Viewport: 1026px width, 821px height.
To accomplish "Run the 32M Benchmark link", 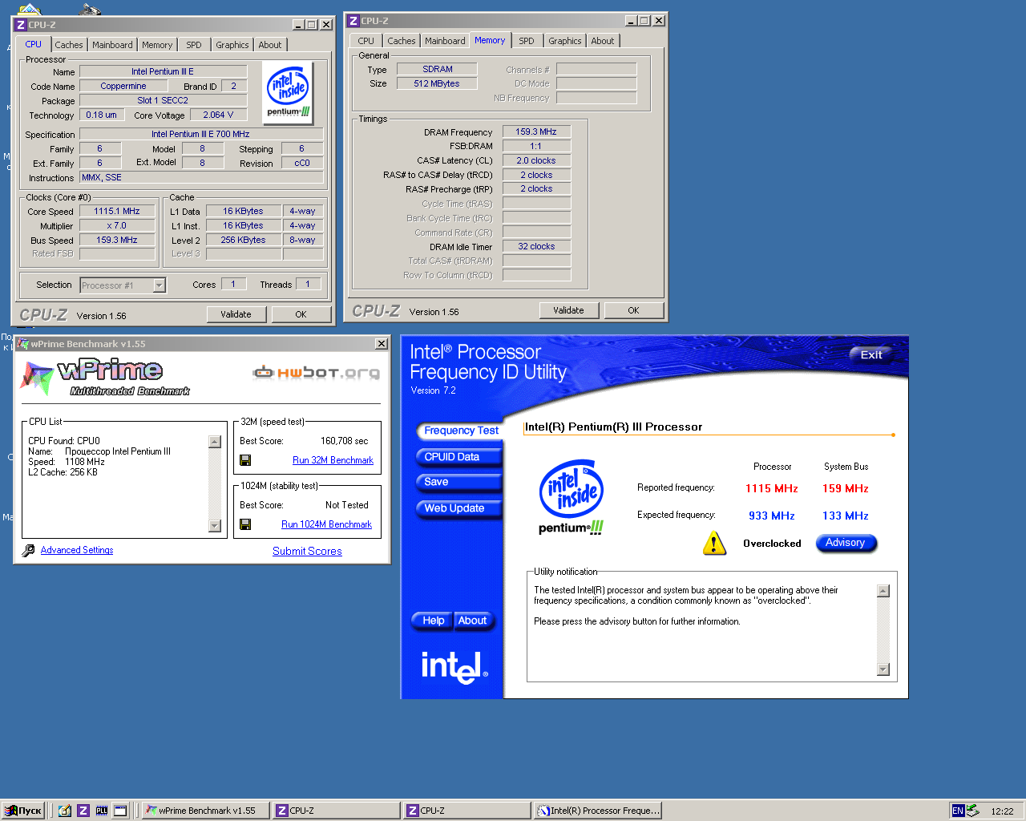I will point(333,460).
